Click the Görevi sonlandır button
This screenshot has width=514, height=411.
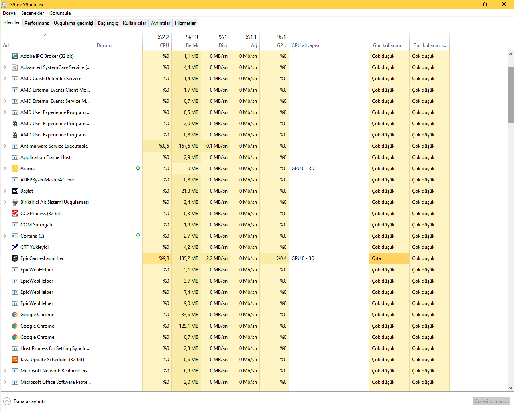click(492, 401)
